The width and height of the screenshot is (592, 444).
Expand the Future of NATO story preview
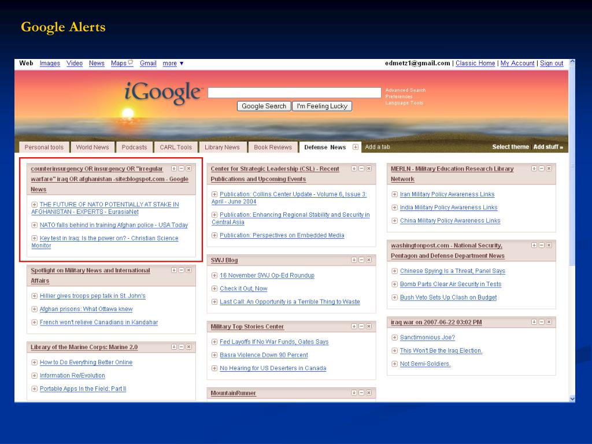[x=34, y=204]
